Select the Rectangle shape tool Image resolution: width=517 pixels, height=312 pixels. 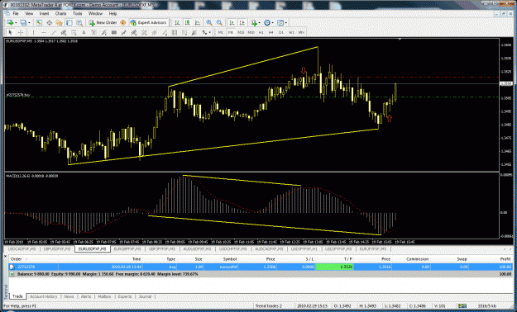click(114, 32)
